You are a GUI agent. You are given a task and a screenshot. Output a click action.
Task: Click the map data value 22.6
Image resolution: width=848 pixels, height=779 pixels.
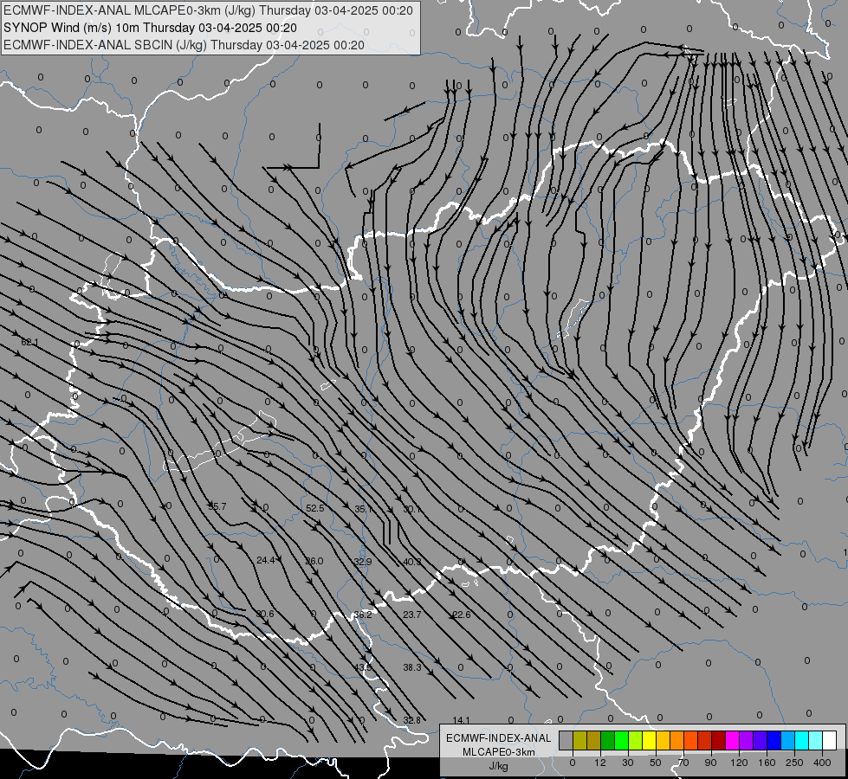[x=462, y=615]
